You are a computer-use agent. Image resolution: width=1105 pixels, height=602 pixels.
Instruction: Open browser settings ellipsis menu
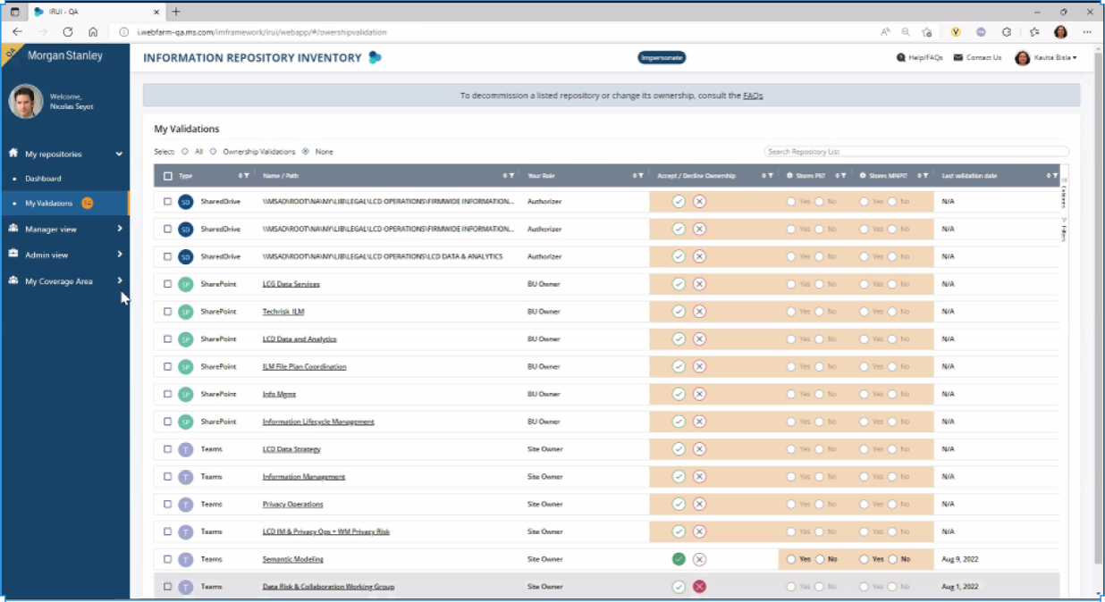click(1087, 31)
